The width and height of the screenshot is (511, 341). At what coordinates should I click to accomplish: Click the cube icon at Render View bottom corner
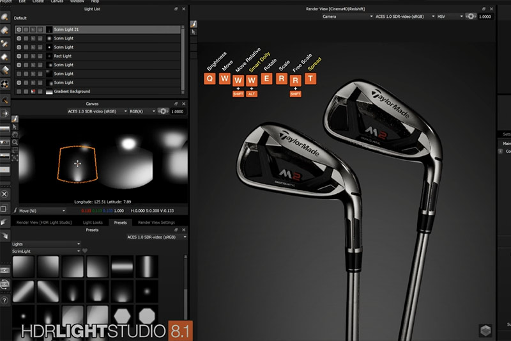coord(485,331)
